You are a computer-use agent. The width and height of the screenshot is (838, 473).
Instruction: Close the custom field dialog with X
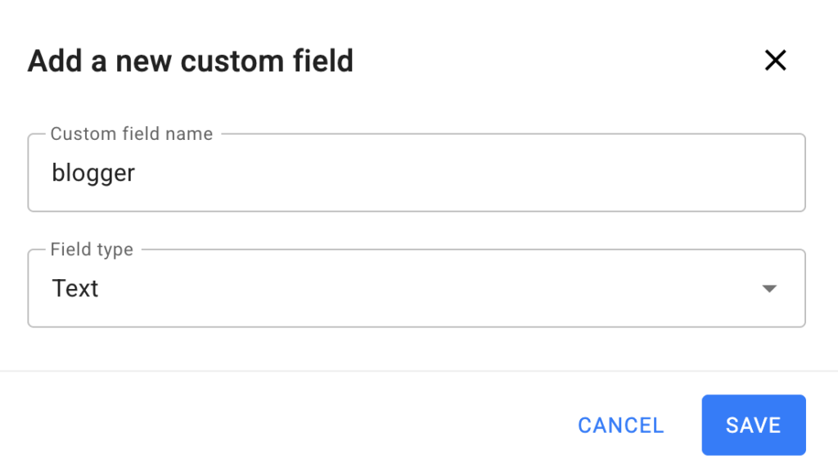click(x=774, y=61)
